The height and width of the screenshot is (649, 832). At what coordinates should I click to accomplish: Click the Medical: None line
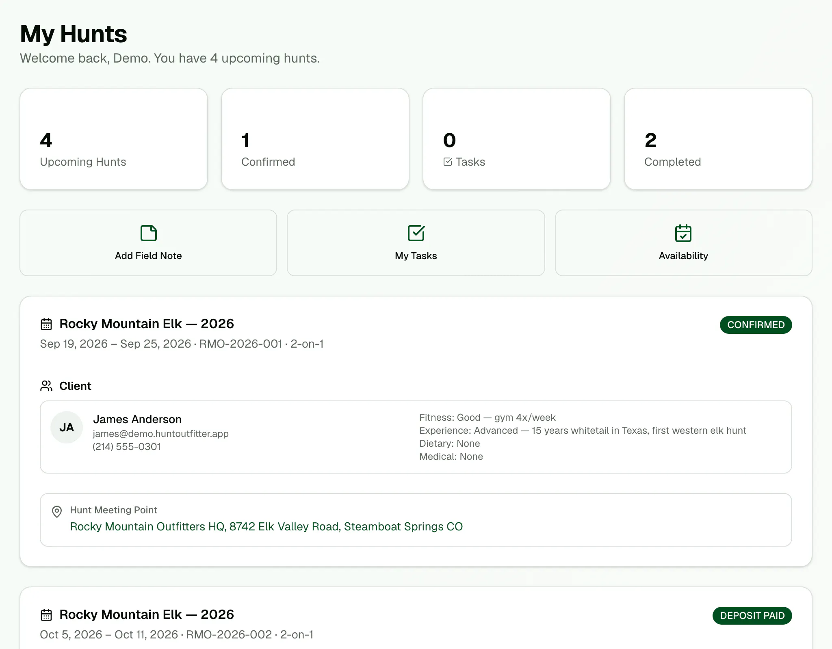[x=451, y=456]
